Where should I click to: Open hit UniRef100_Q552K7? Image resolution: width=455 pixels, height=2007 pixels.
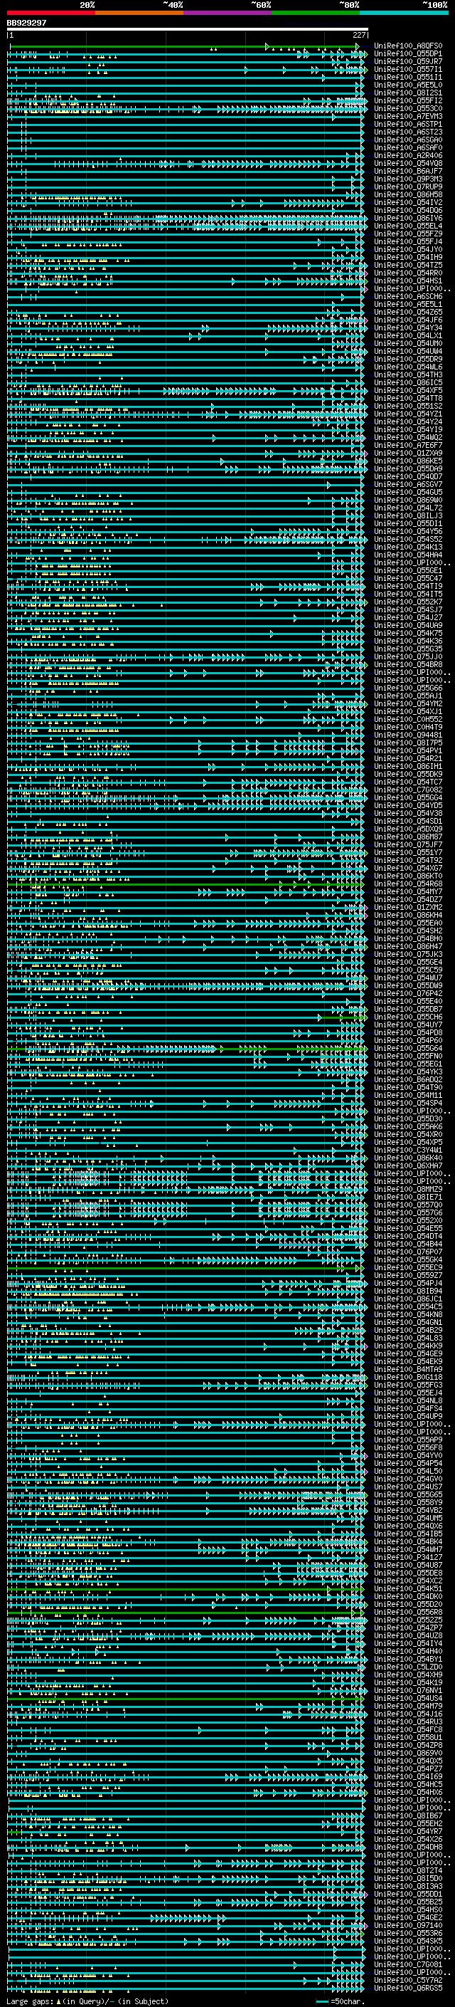pyautogui.click(x=407, y=602)
